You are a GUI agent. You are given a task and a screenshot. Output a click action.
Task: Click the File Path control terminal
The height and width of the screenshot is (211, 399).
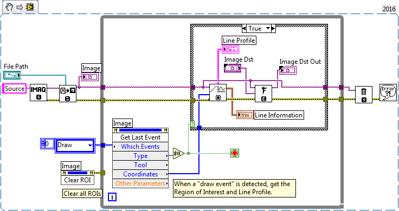coord(12,75)
